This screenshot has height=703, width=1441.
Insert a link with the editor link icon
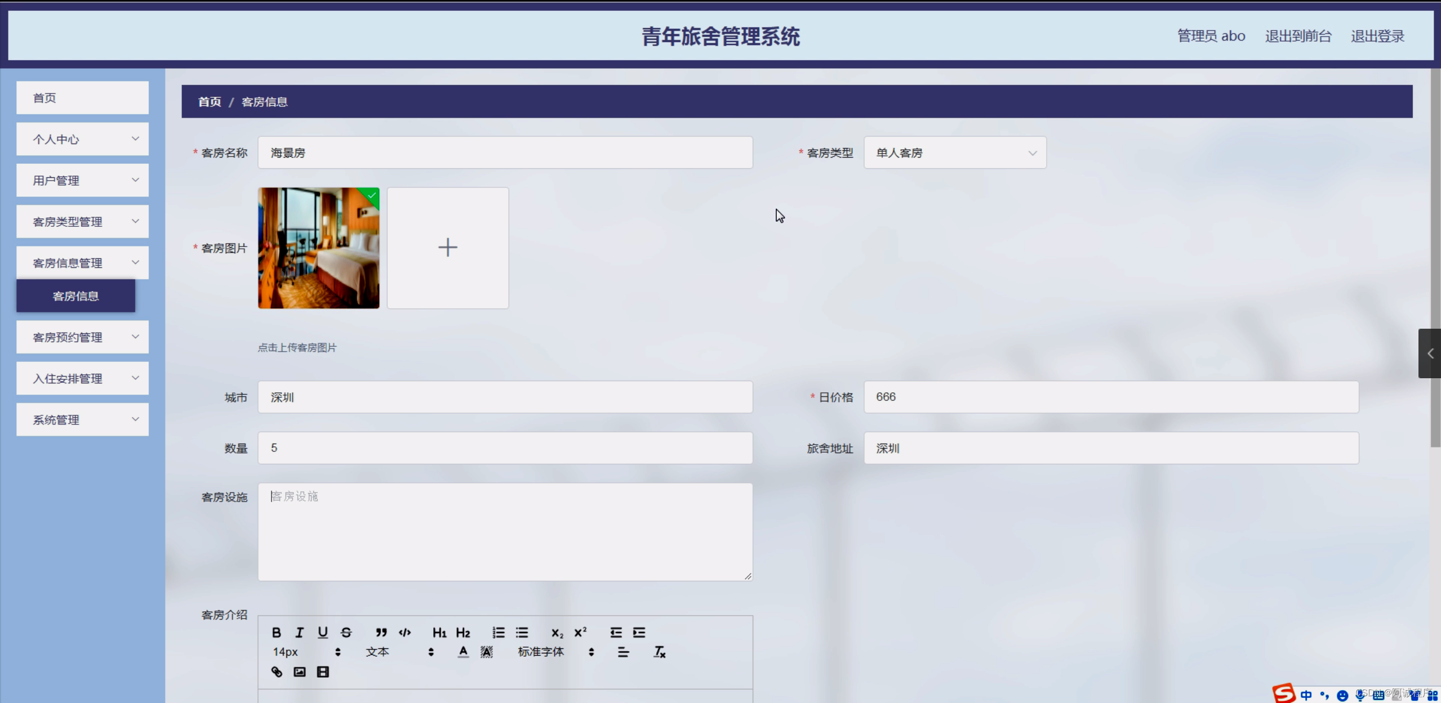(x=277, y=671)
